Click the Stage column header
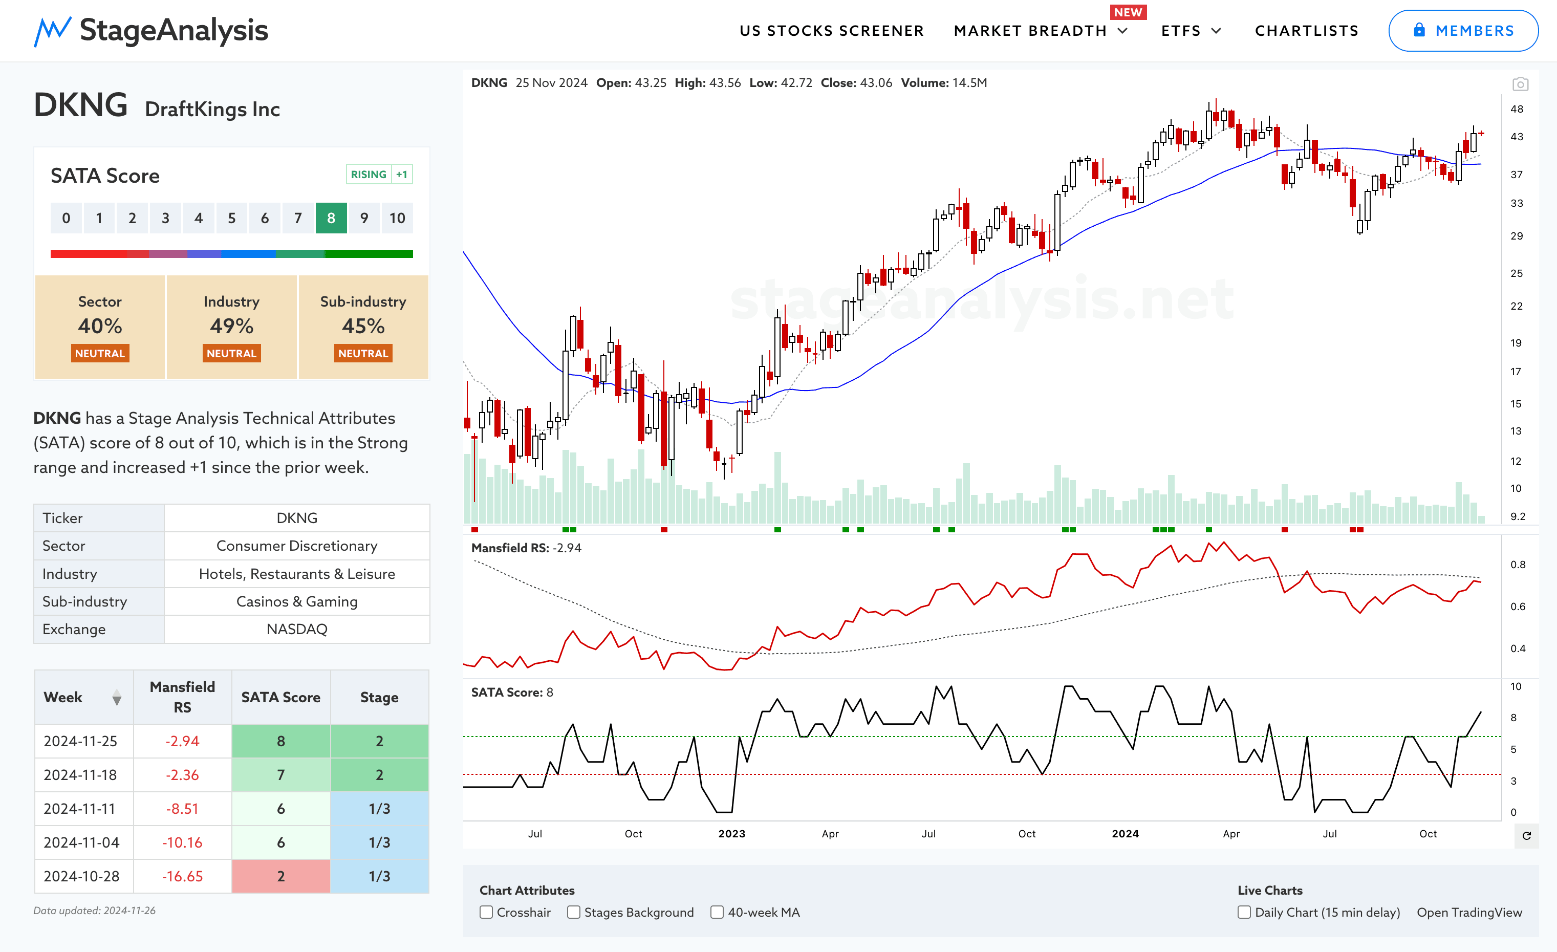This screenshot has width=1557, height=952. tap(379, 698)
